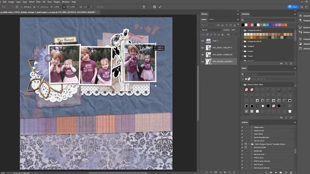Pick the red swatch in recent colors
The image size is (310, 174).
coord(249,25)
